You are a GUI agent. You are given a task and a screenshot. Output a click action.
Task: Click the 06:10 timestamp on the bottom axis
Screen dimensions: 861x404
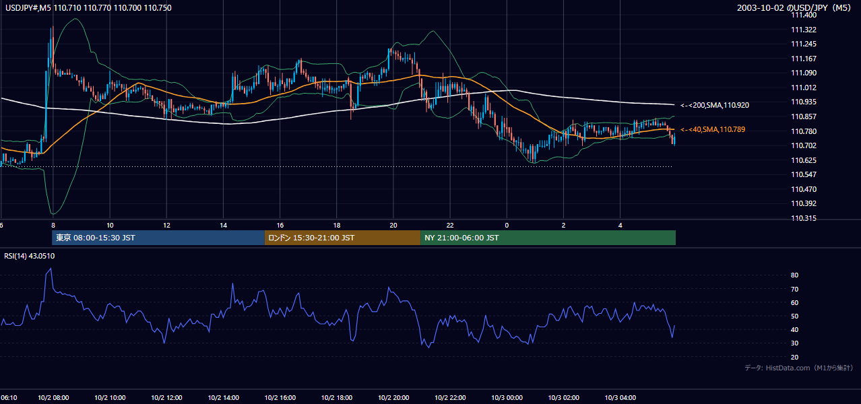[x=9, y=397]
